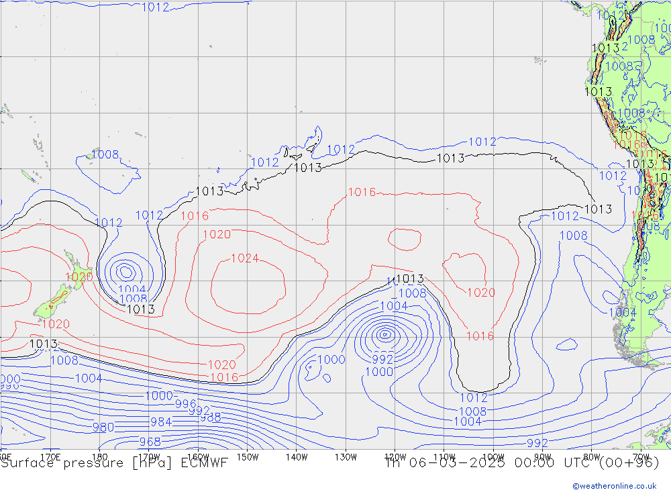This screenshot has height=492, width=671.
Task: Click the 996 isobar label
Action: 186,404
